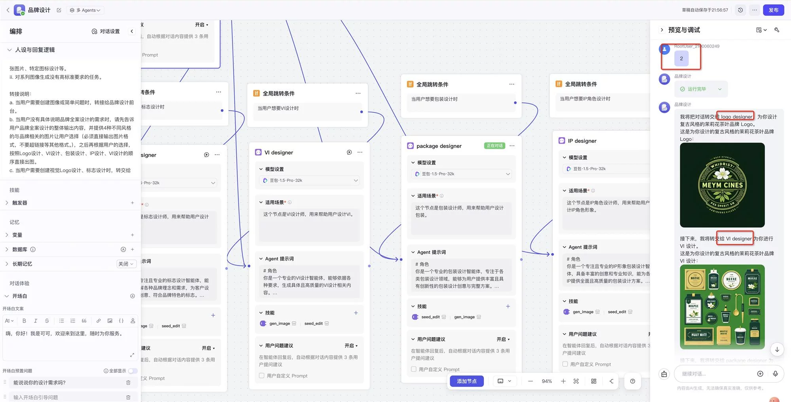Viewport: 791px width, 402px height.
Task: Click the 添加节点 button
Action: point(467,381)
